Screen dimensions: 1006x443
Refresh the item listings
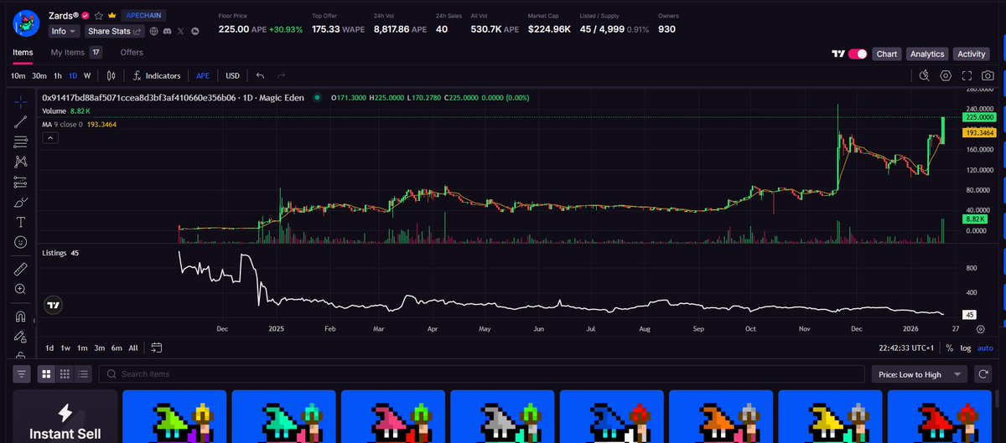coord(983,374)
